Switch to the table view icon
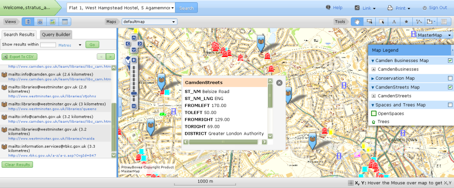Viewport: 454px width, 188px height. pos(65,21)
